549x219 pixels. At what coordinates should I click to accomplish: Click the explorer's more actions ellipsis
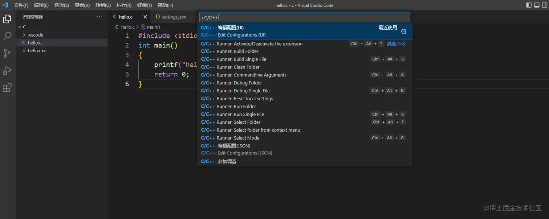(x=99, y=17)
